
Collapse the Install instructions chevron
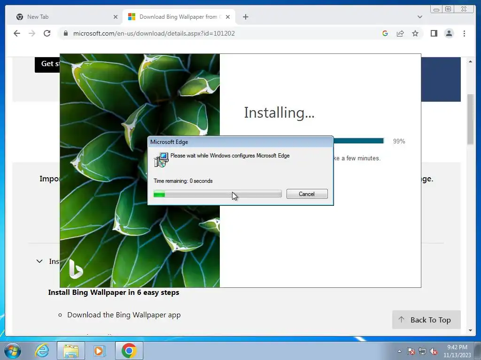tap(39, 261)
